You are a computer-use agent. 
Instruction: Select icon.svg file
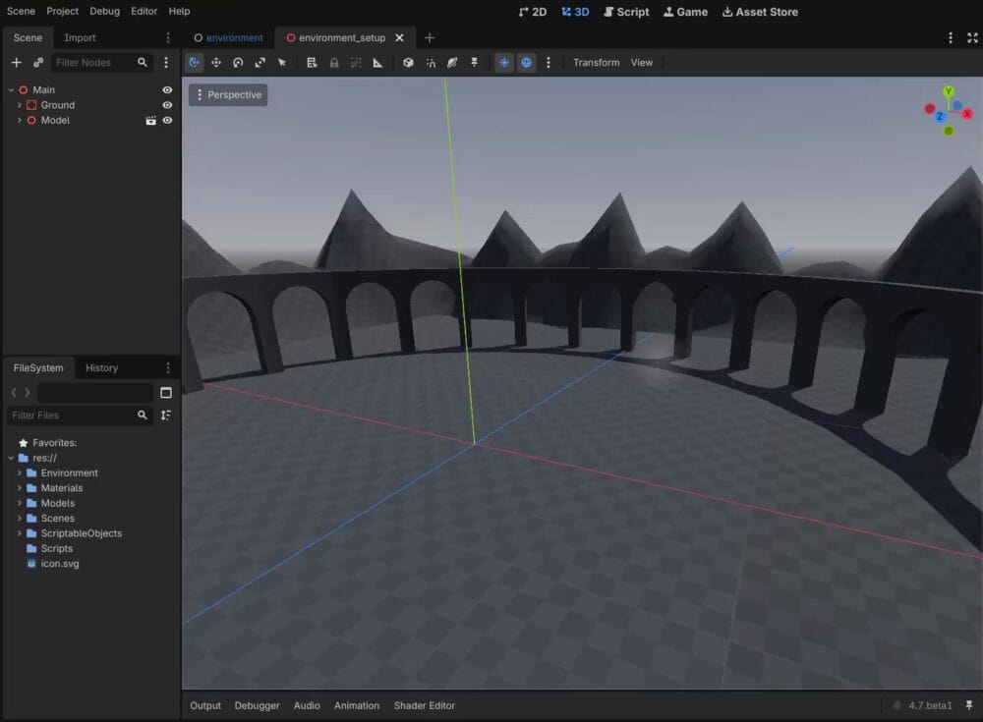(60, 564)
